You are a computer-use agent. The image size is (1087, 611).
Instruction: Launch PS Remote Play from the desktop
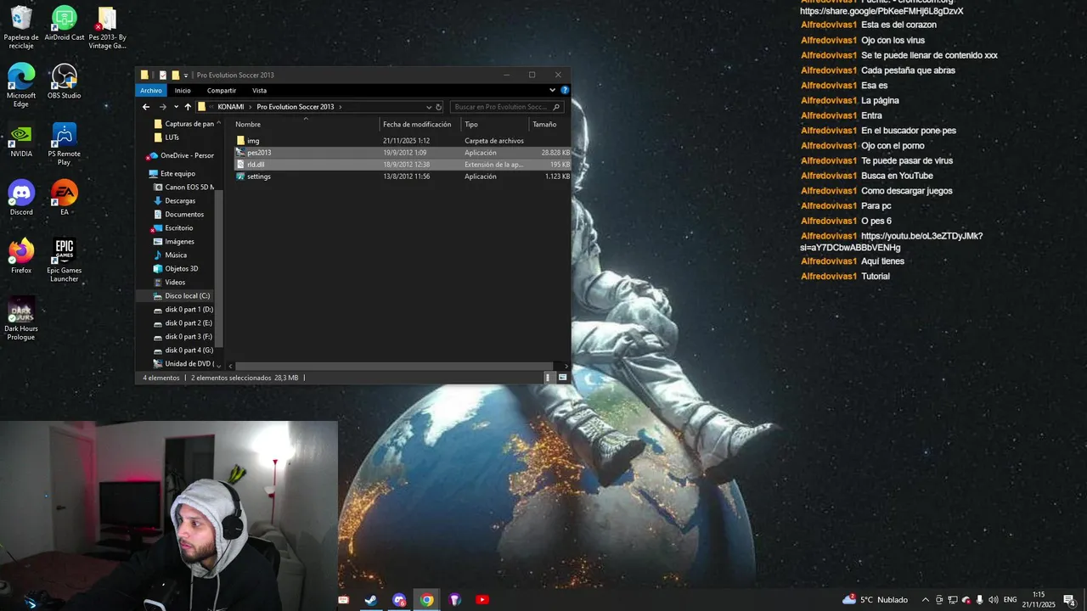pos(65,144)
